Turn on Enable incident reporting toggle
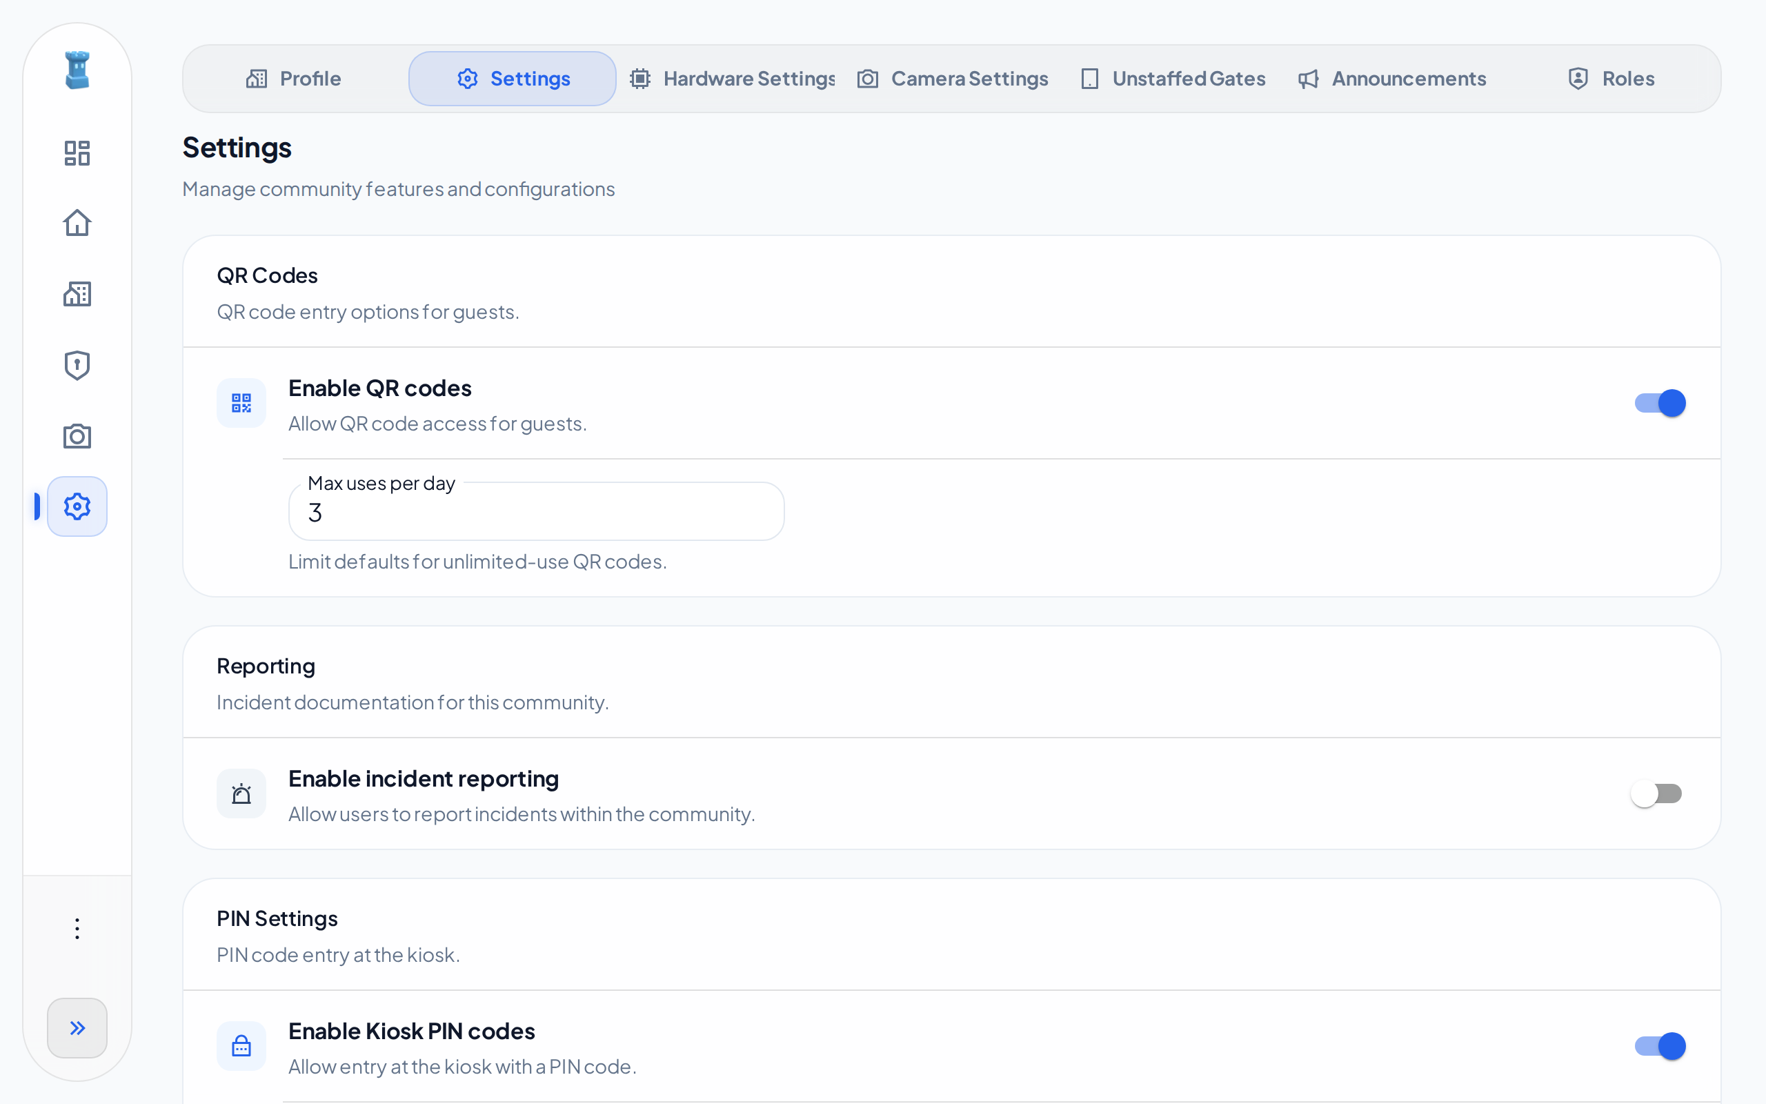This screenshot has width=1766, height=1104. [1656, 793]
